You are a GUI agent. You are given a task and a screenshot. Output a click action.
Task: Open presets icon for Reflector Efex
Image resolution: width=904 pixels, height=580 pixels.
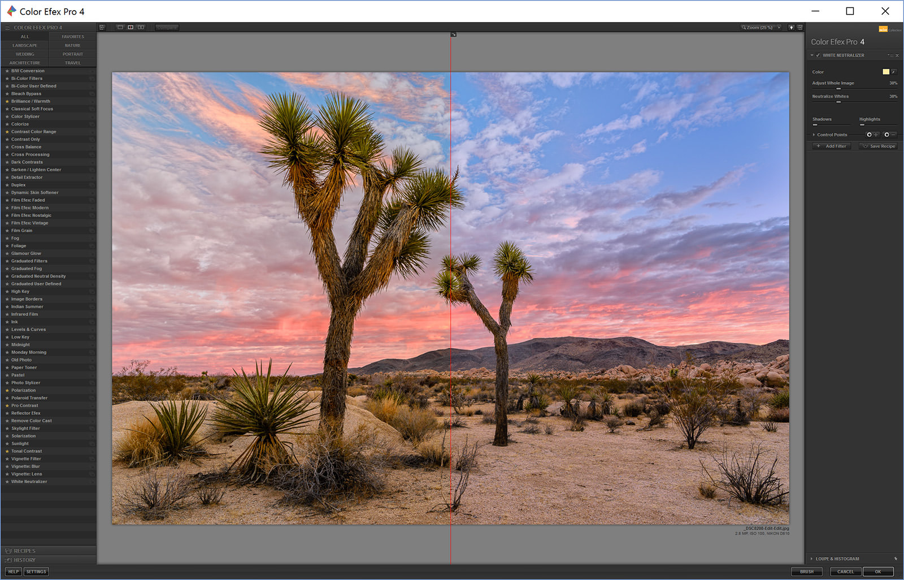tap(91, 413)
